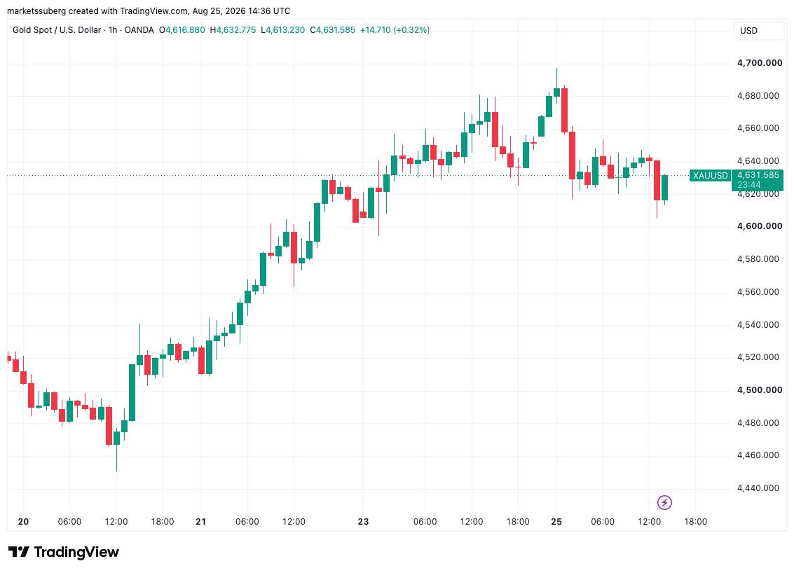Open the USD currency selector

point(758,30)
